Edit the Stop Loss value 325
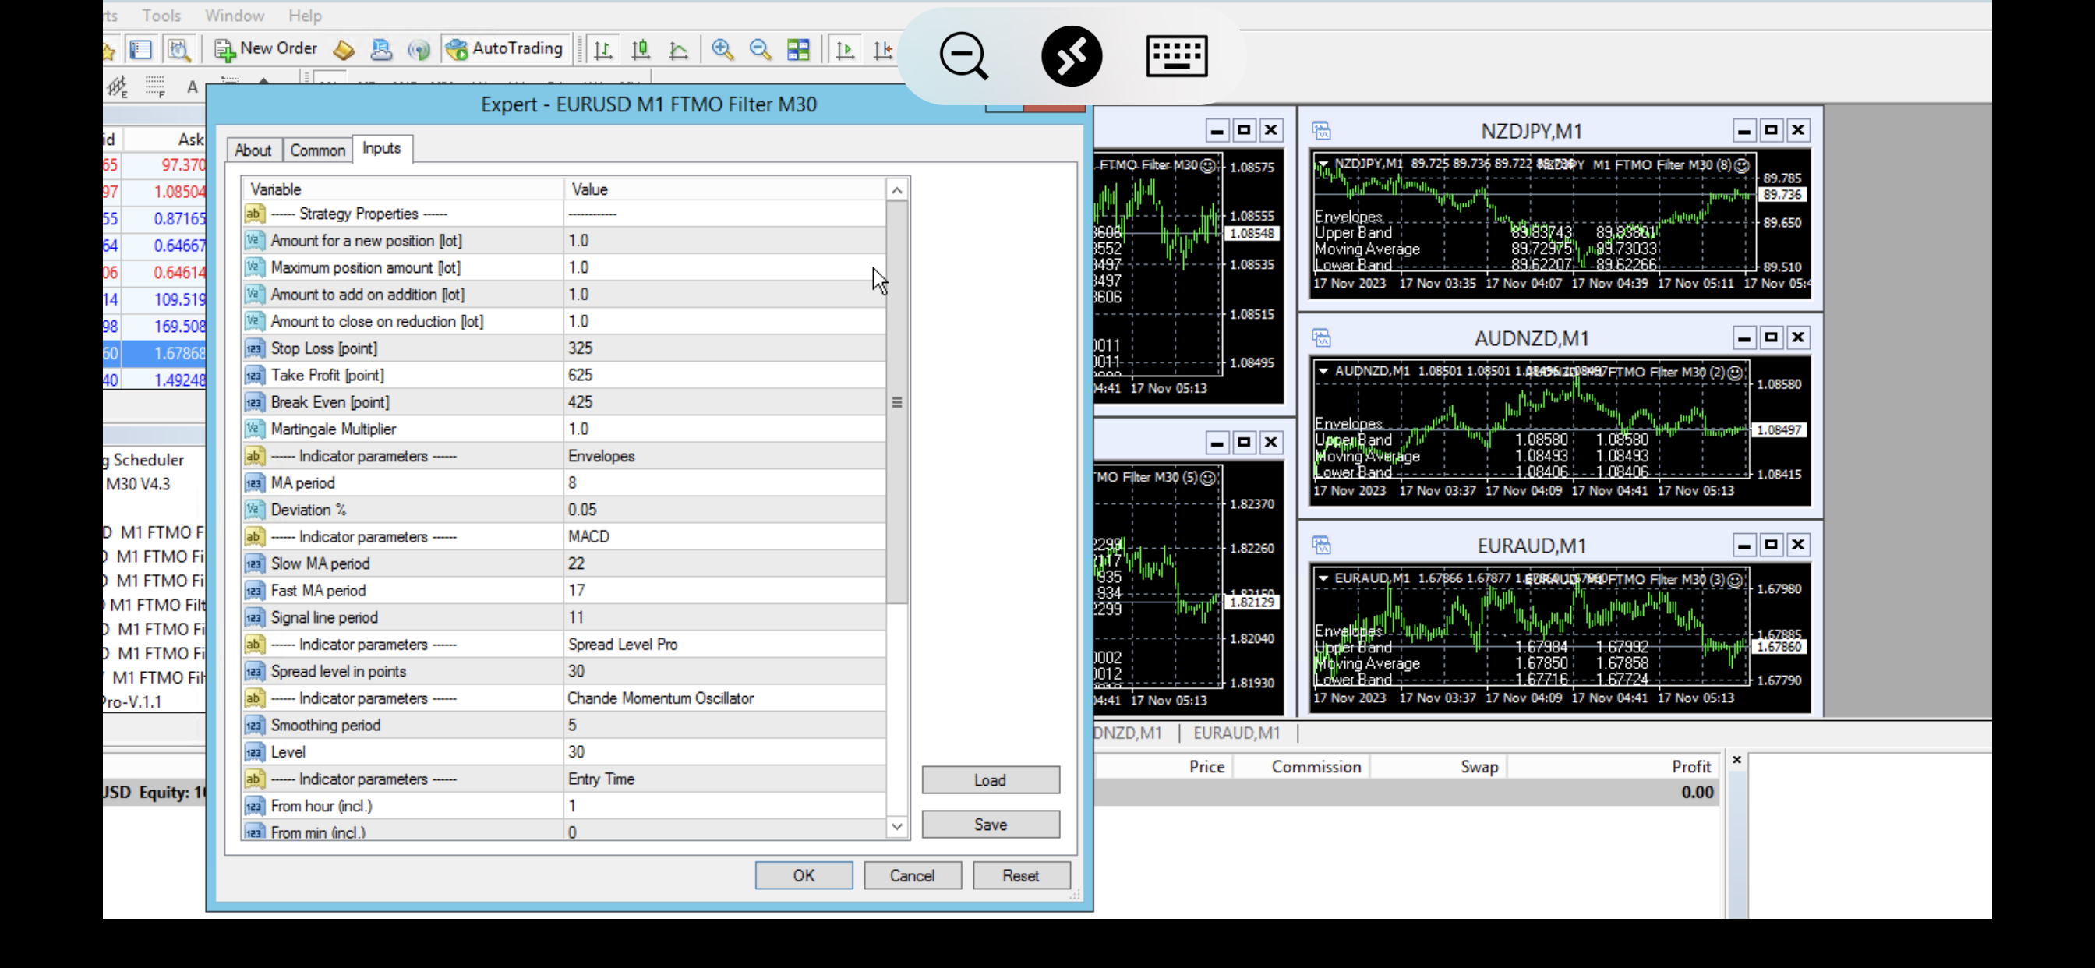The width and height of the screenshot is (2095, 968). click(724, 348)
